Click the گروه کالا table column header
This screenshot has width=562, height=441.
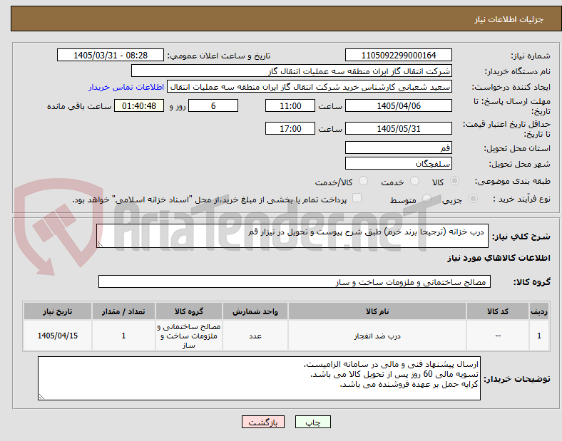189,311
